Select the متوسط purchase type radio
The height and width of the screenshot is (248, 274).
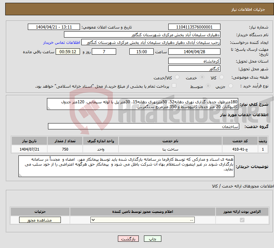tap(208, 86)
